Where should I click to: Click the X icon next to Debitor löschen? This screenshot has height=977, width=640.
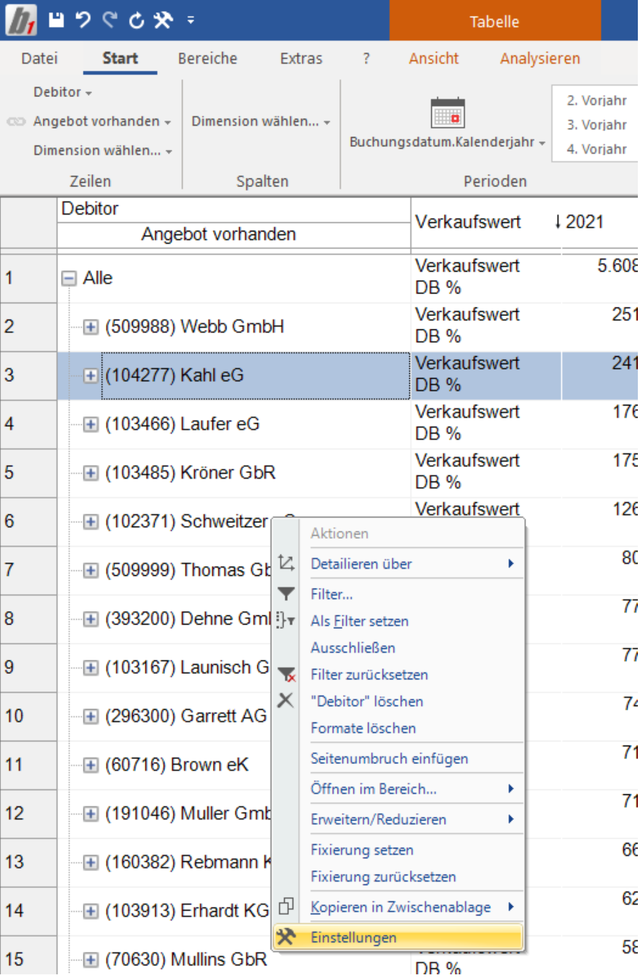click(286, 700)
